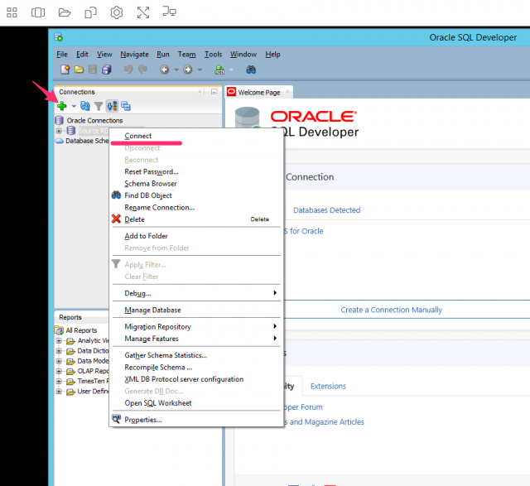Click the Undo toolbar icon
This screenshot has width=530, height=486.
coord(128,70)
